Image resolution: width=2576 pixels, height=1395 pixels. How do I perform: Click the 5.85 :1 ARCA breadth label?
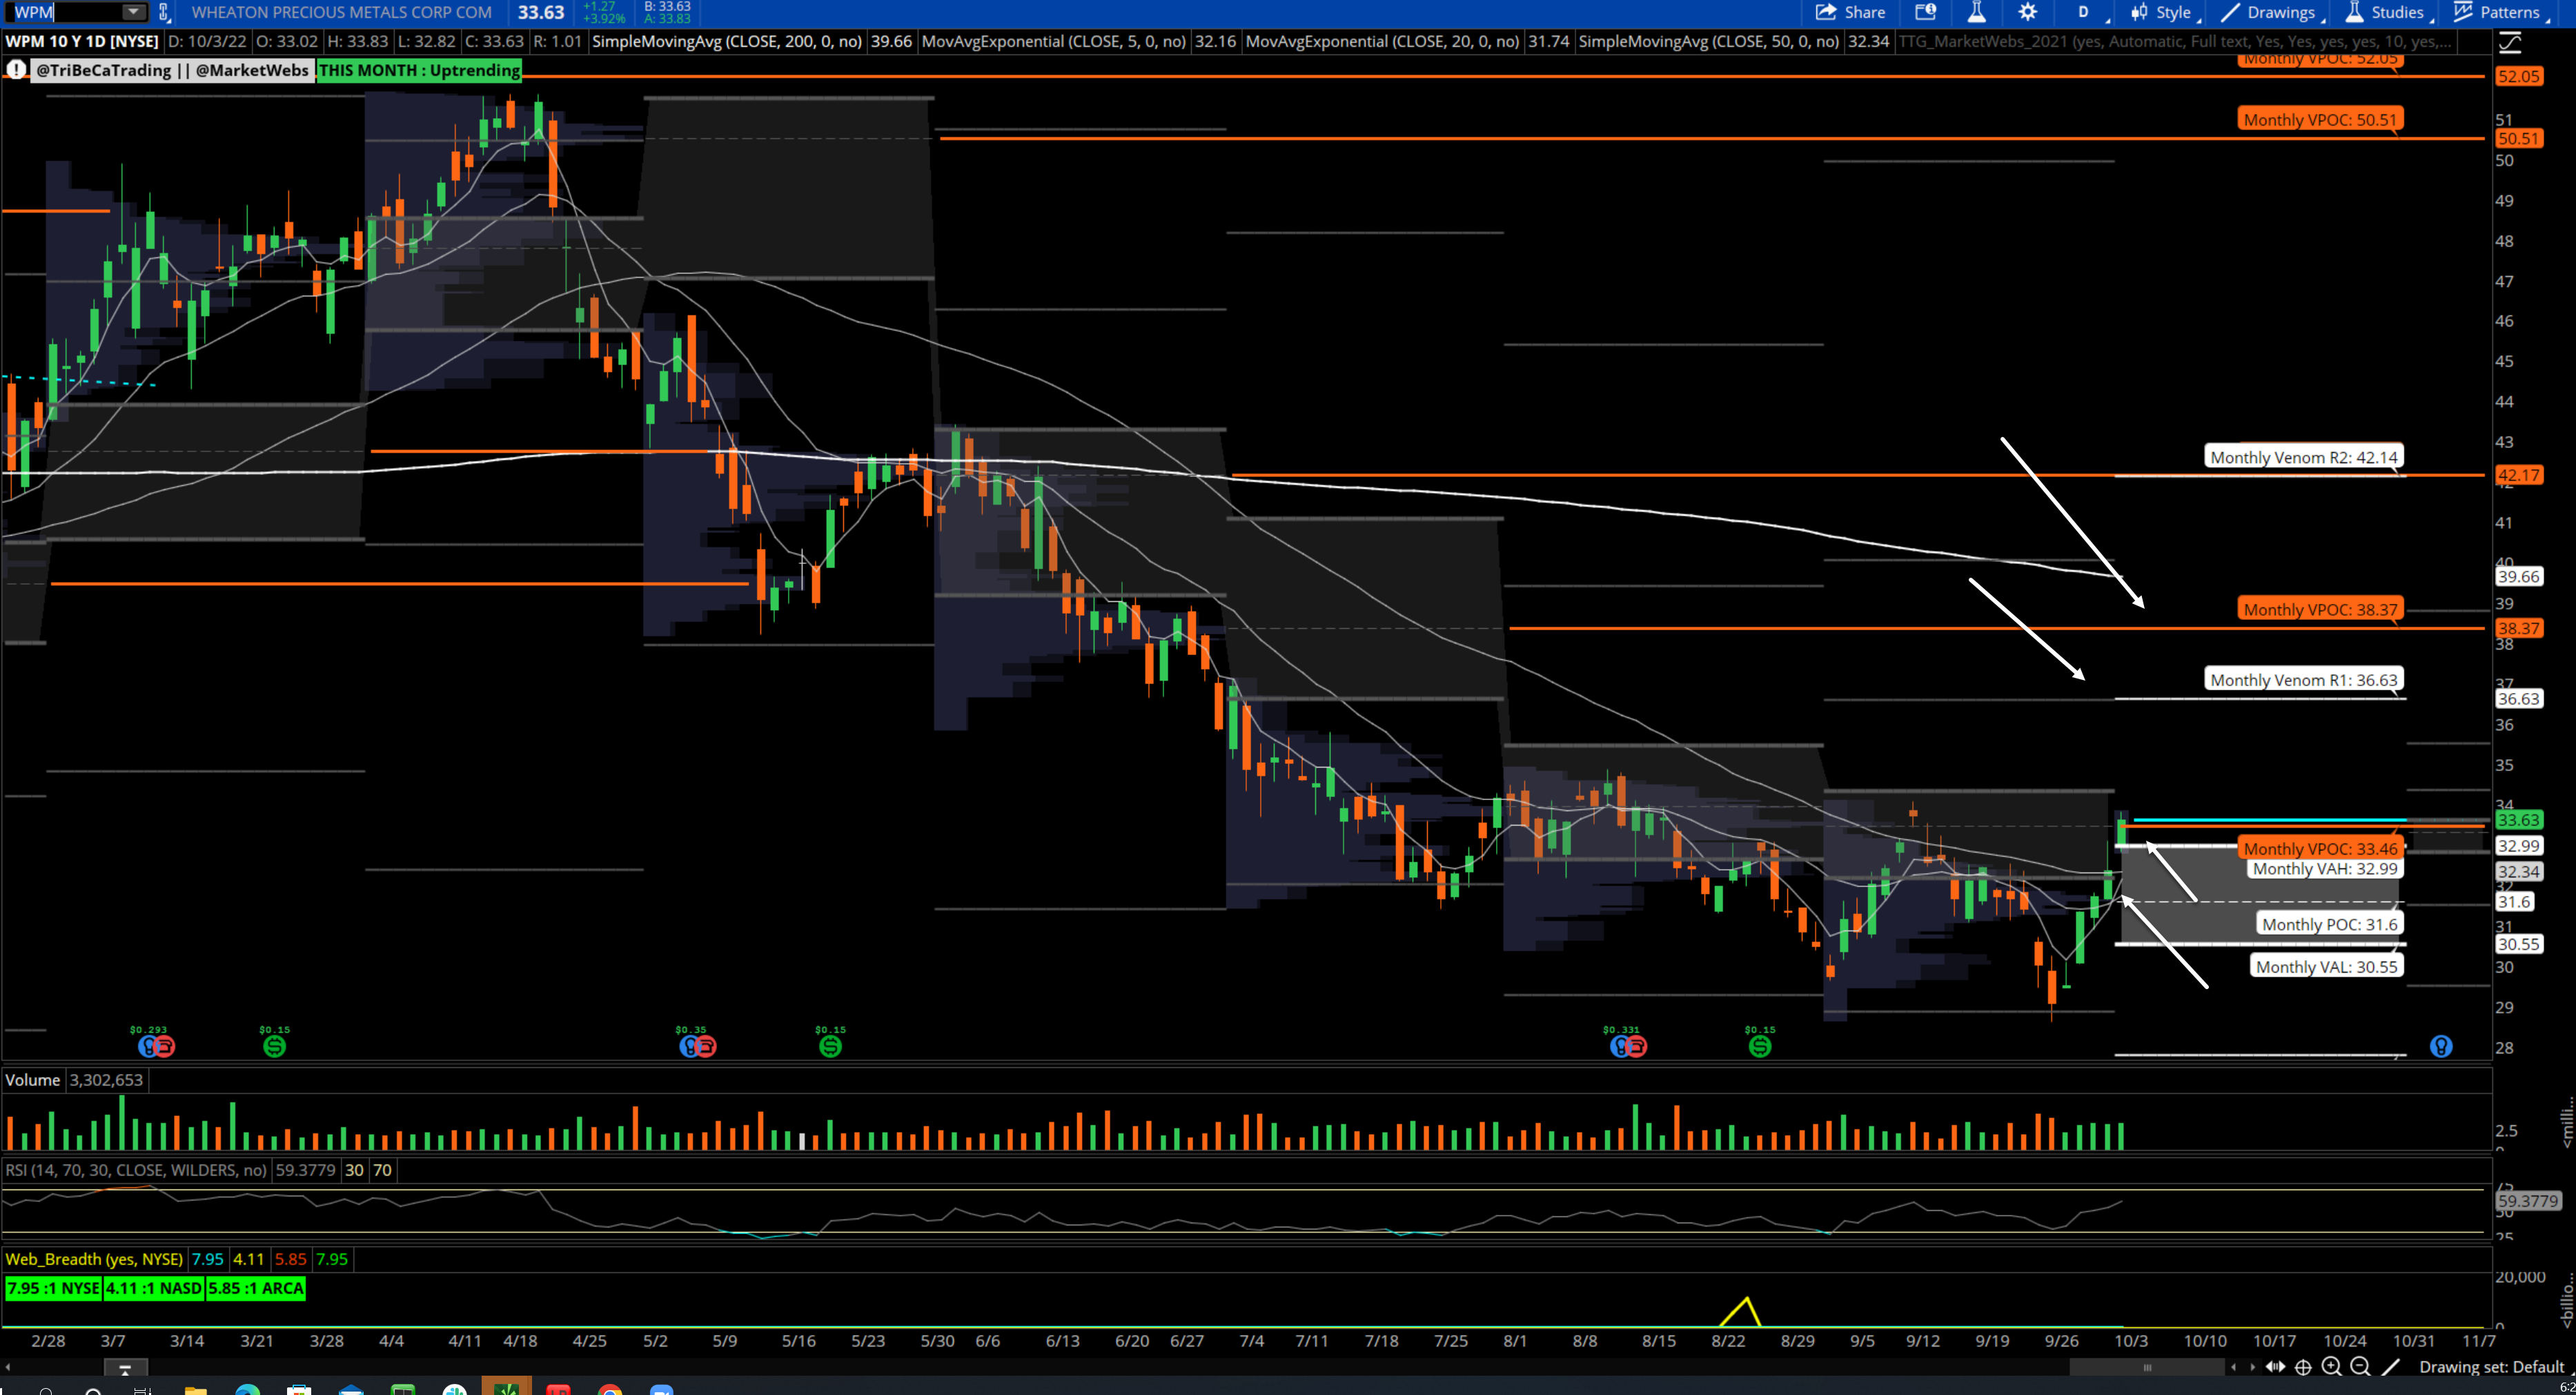coord(256,1288)
